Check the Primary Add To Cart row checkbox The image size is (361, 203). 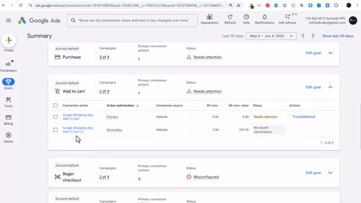[55, 117]
